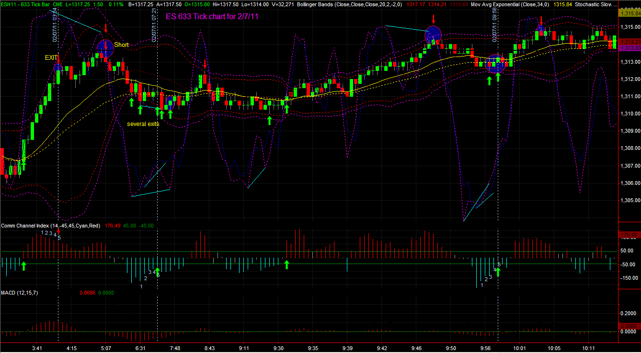Click the 1,312.00 price axis label
The height and width of the screenshot is (353, 641).
630,79
